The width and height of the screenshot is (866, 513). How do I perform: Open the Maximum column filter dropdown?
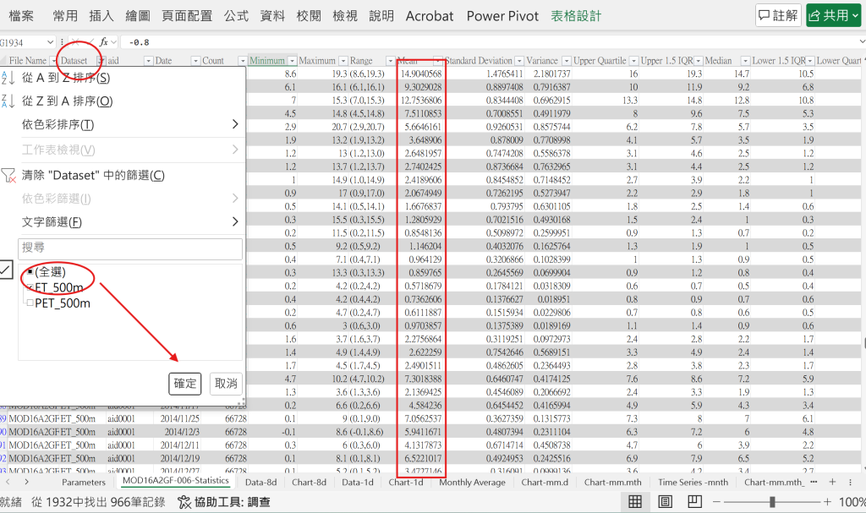pyautogui.click(x=343, y=61)
